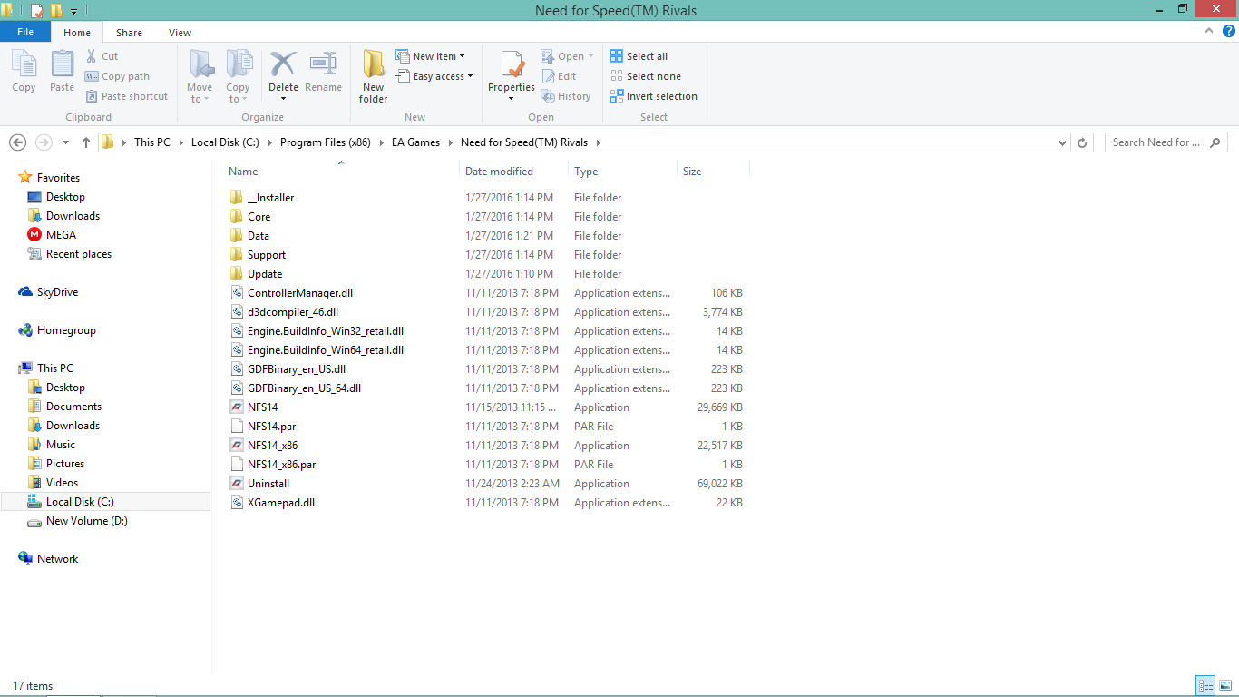Open the View ribbon tab
Image resolution: width=1239 pixels, height=697 pixels.
point(180,33)
